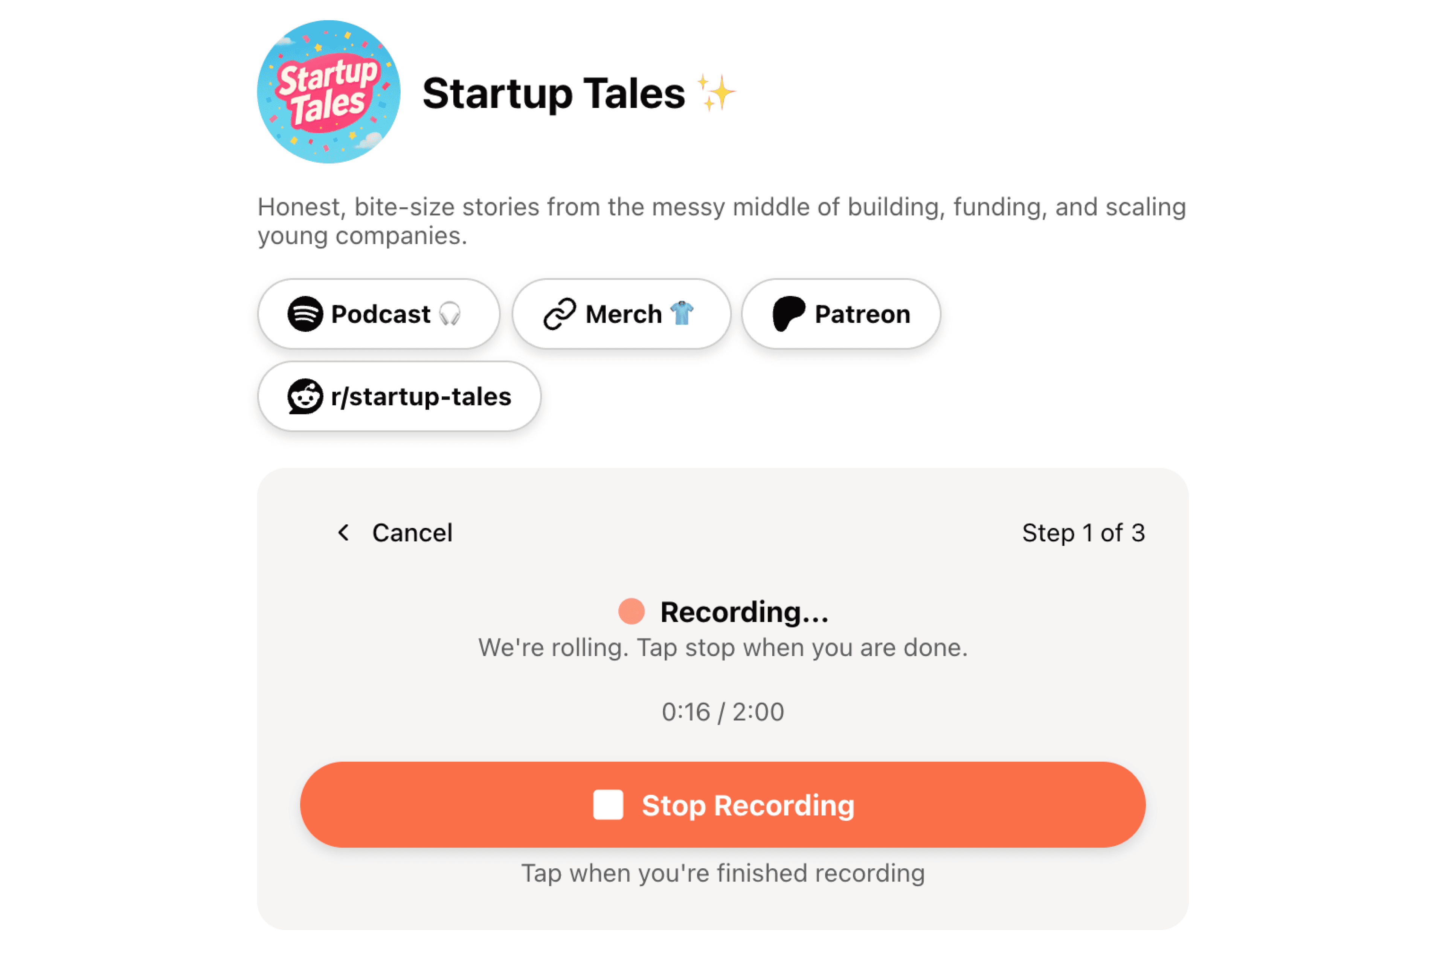Click the link icon beside Merch
Screen dimensions: 1446x956
tap(560, 314)
